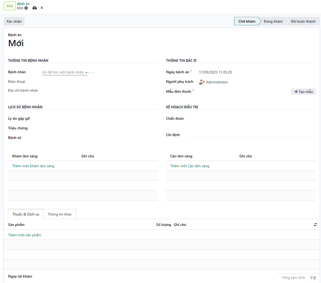Select the Chờ khám status stage

point(247,21)
